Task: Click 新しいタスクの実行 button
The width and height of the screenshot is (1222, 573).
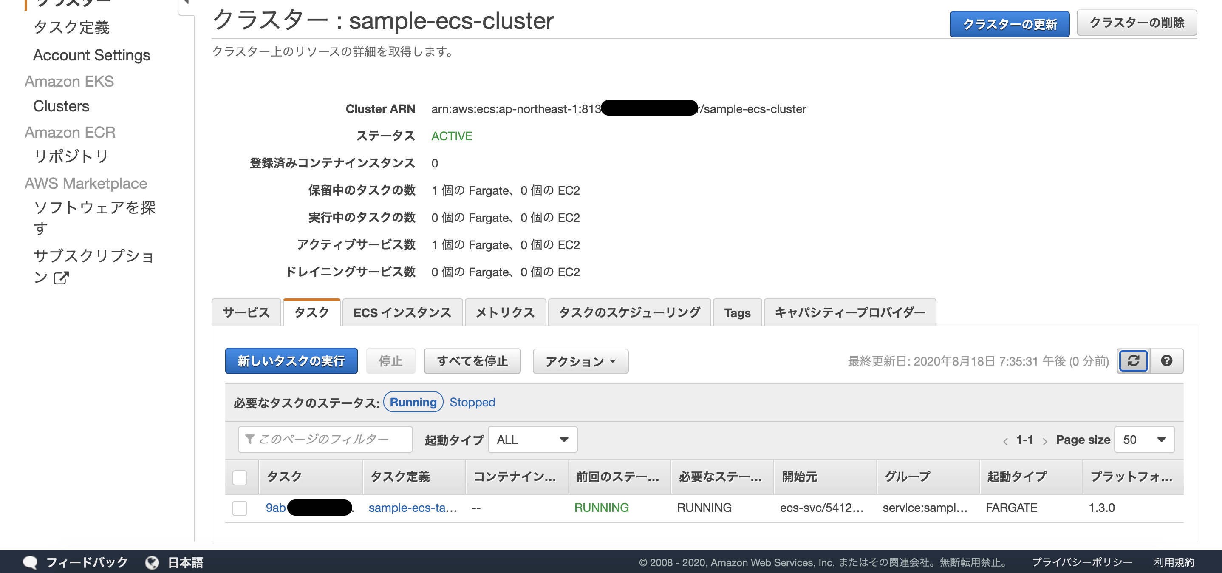Action: tap(291, 361)
